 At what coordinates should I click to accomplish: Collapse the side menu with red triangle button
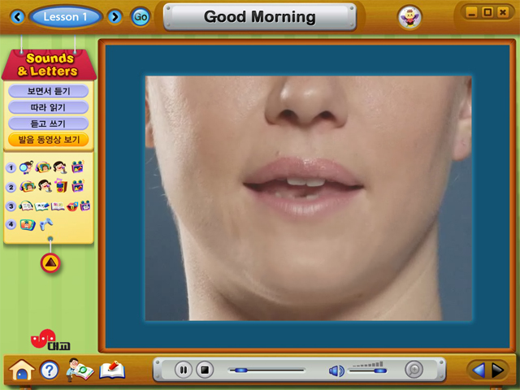[50, 263]
